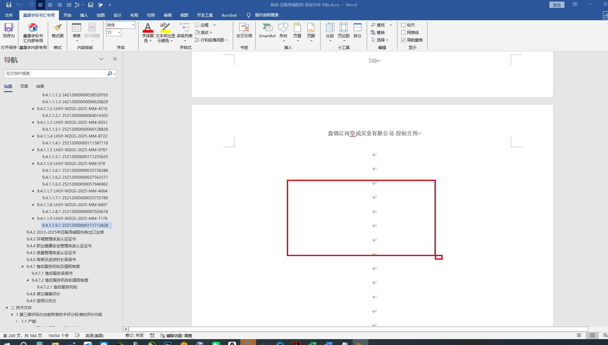This screenshot has width=608, height=345.
Task: Click the navigation search magnifier icon
Action: point(110,74)
